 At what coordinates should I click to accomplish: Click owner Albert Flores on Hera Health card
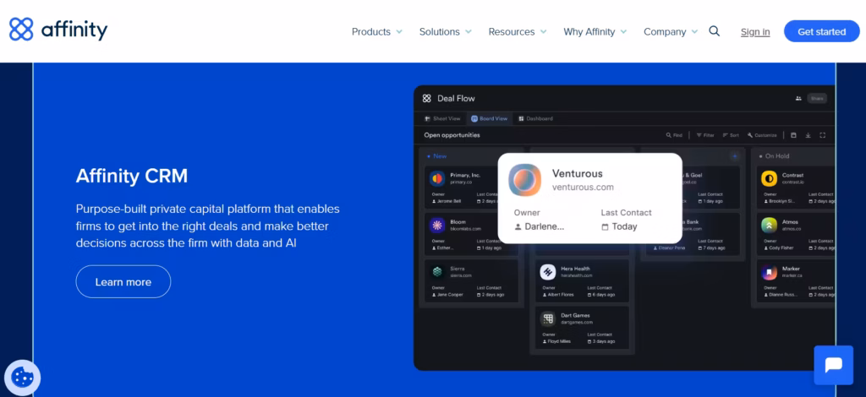coord(558,295)
